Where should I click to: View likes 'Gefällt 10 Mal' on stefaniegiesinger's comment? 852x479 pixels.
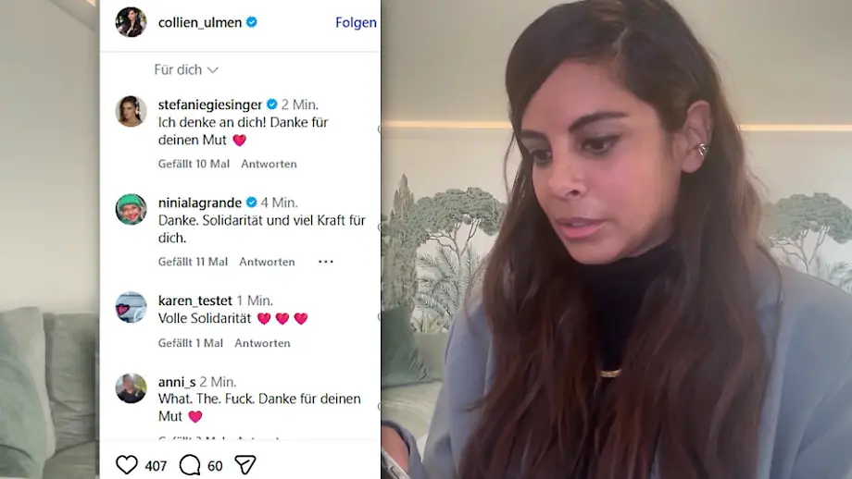(x=194, y=164)
